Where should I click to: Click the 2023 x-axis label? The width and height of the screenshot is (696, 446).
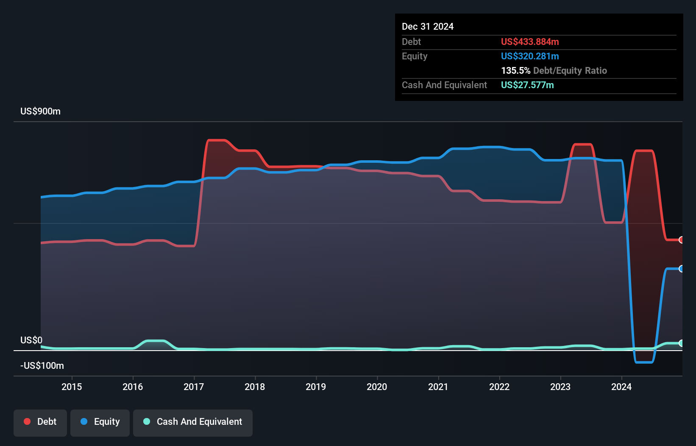[x=560, y=387]
